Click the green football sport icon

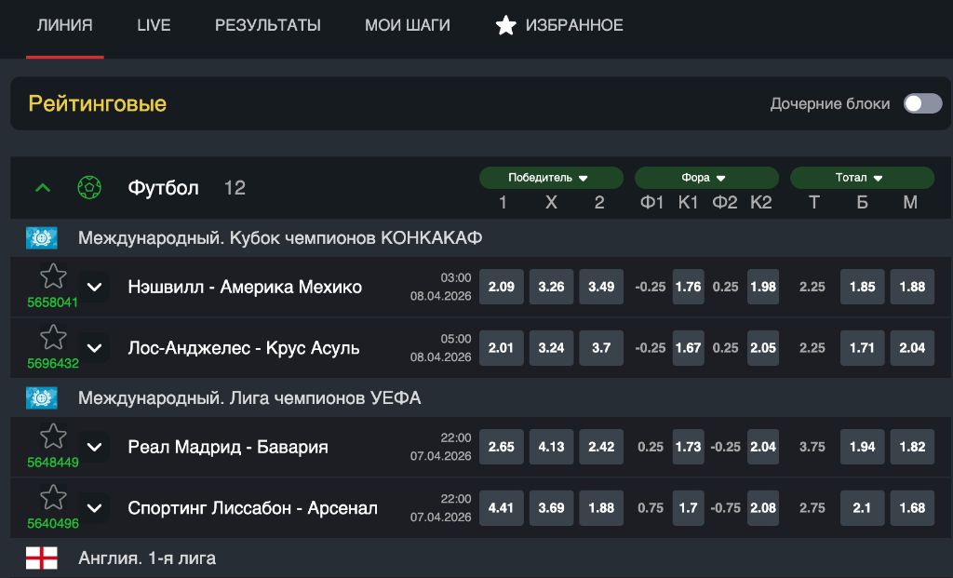tap(89, 188)
